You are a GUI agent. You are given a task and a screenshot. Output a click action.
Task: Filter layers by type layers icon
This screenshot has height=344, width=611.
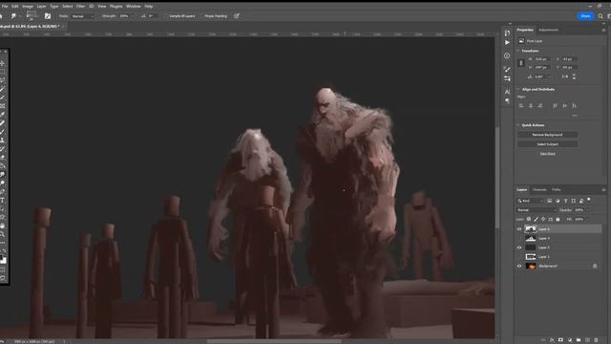point(565,201)
